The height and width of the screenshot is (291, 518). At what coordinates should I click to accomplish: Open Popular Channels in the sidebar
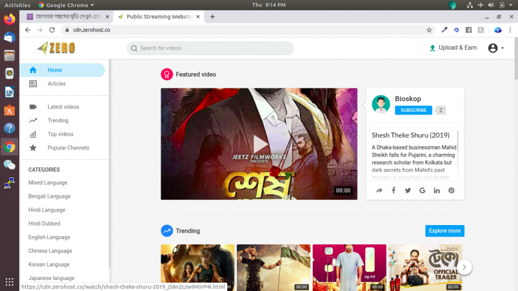(x=69, y=148)
